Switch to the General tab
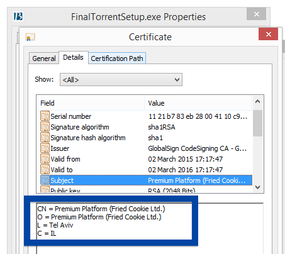 [x=44, y=58]
